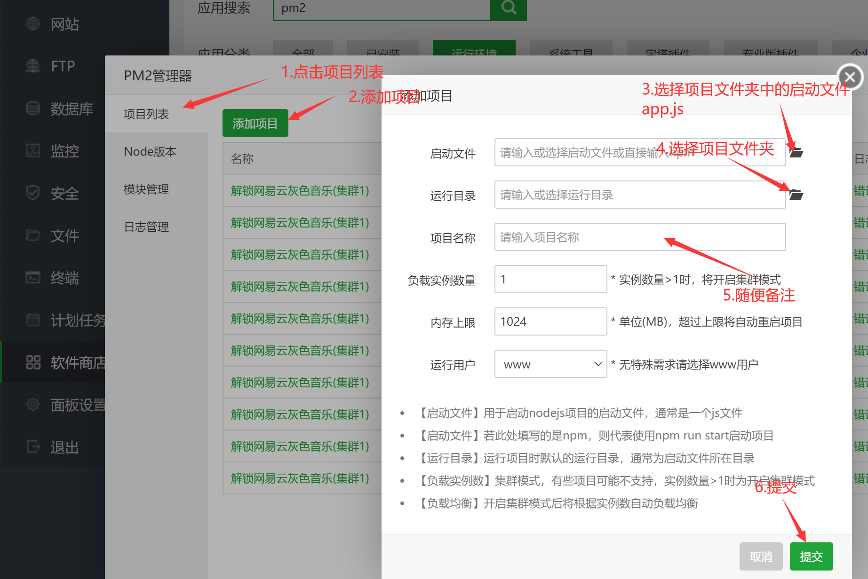Click the 网站 globe icon in sidebar
The height and width of the screenshot is (579, 868).
click(33, 23)
